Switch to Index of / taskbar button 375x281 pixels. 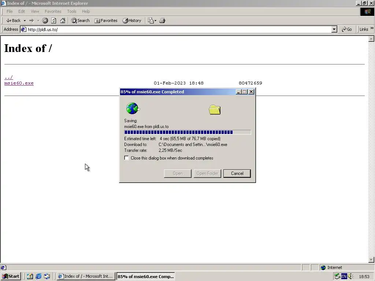pos(86,276)
